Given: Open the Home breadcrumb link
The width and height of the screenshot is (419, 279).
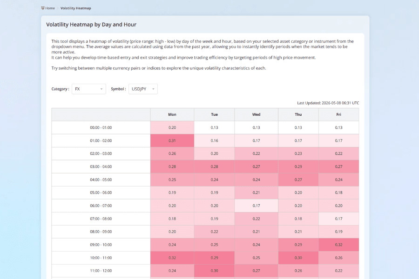Looking at the screenshot, I should (50, 8).
